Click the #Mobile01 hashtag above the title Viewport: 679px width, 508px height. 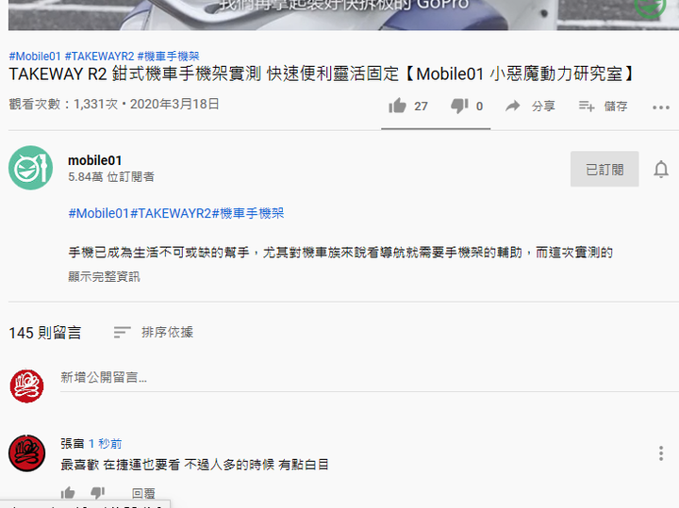35,57
